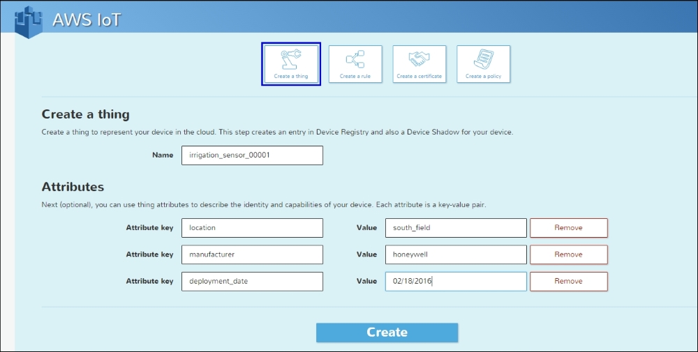Open the Create a policy tile
Screen dimensions: 698x352
point(484,64)
